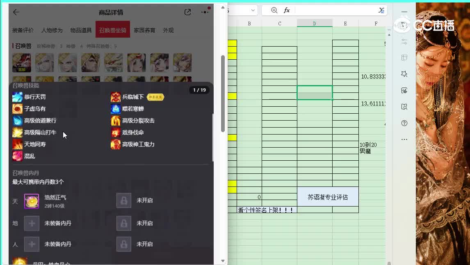Click the locked slot beside 浩然正气
The height and width of the screenshot is (265, 470).
[x=124, y=200]
